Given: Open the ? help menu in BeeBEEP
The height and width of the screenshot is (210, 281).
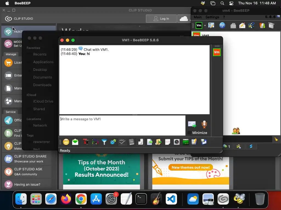Looking at the screenshot, I should (x=224, y=17).
